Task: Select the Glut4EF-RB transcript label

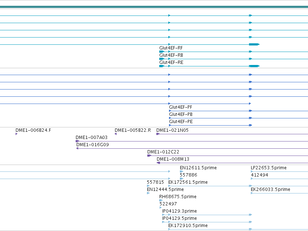Action: 171,55
